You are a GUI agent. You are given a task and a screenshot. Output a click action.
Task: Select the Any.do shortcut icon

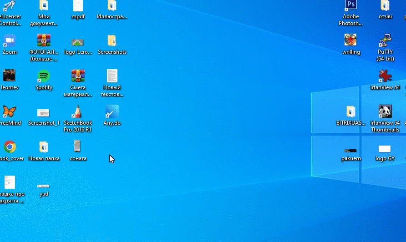point(112,112)
